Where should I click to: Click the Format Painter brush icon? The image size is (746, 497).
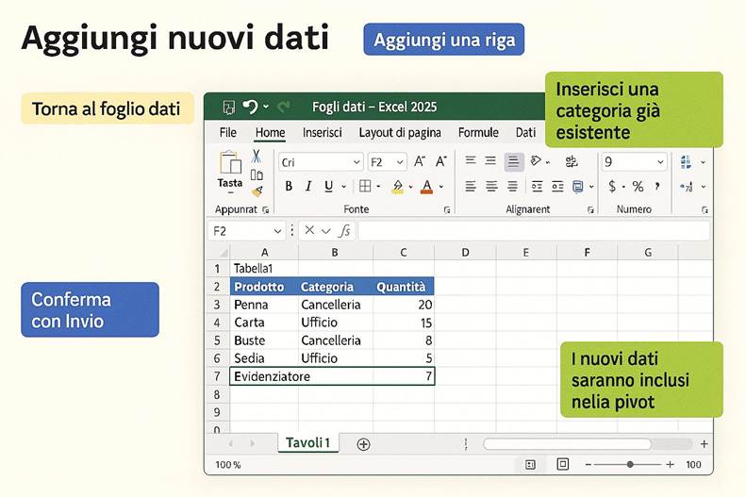coord(257,191)
